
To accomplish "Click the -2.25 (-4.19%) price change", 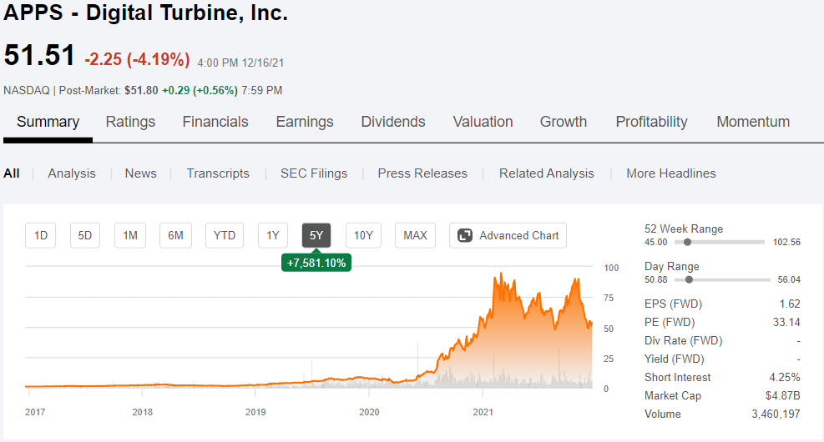I will tap(137, 59).
